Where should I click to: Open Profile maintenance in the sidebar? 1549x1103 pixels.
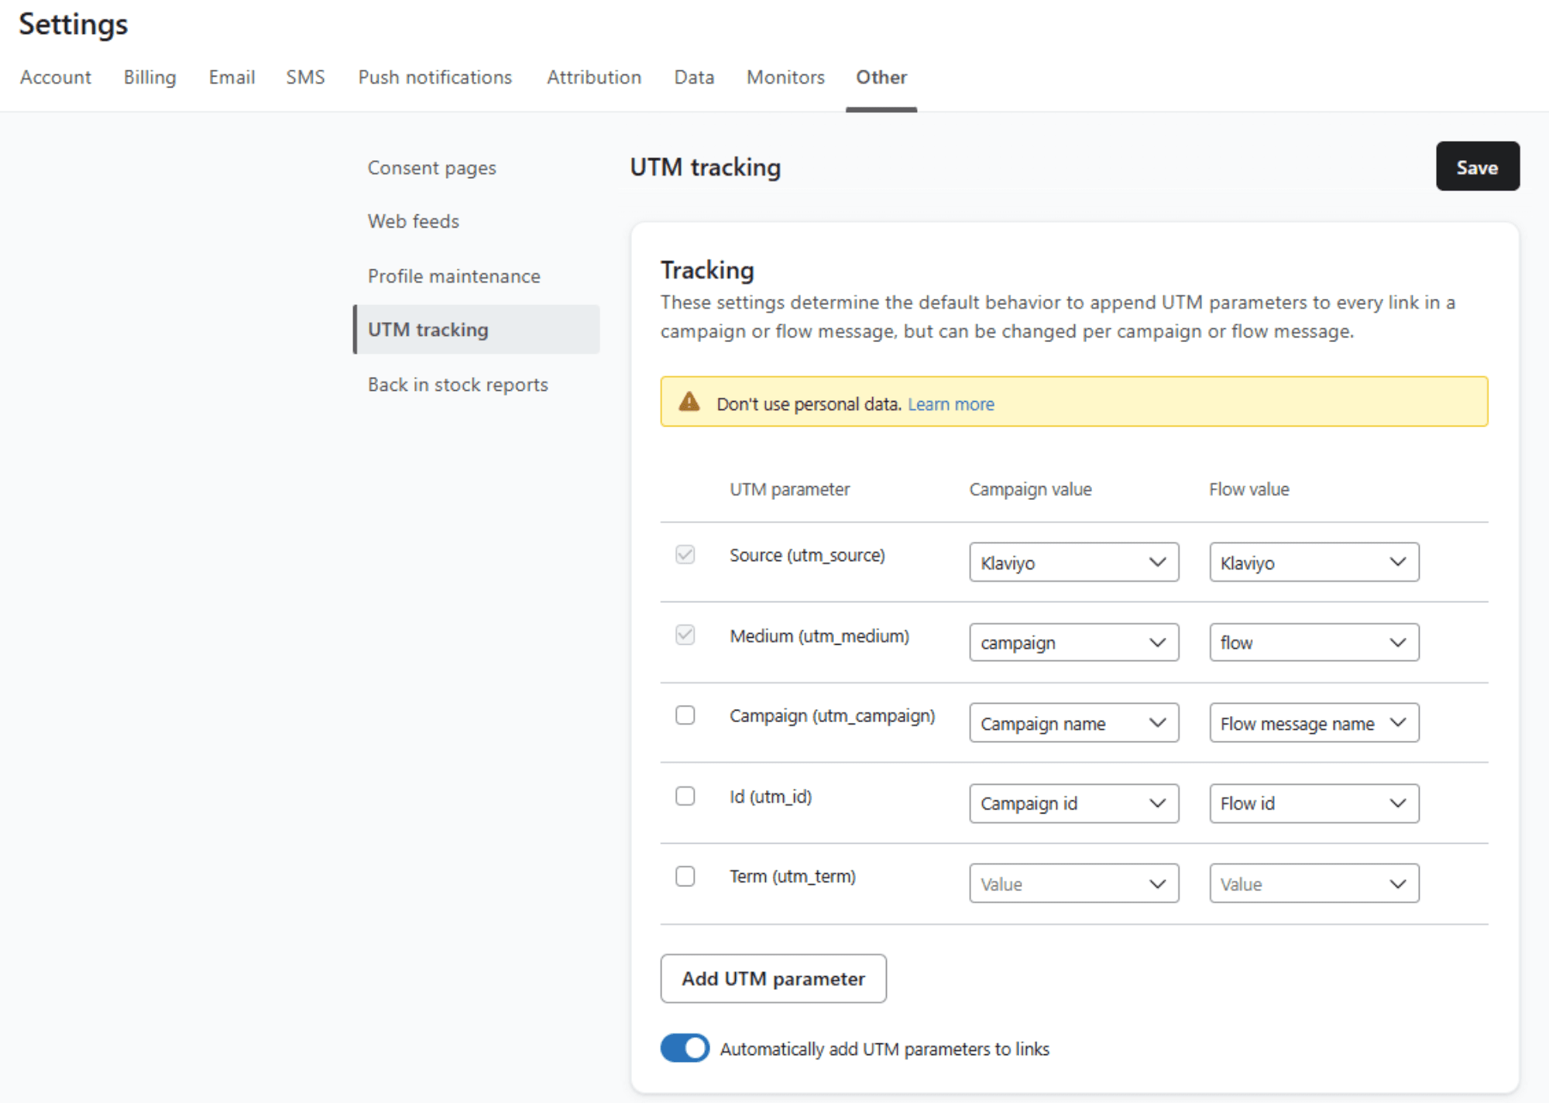pos(454,276)
